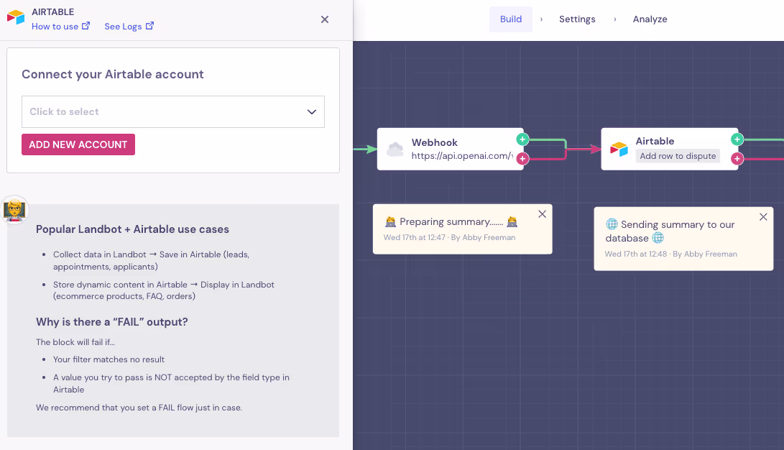Click the Airtable logo in panel header
This screenshot has height=450, width=784.
point(16,17)
